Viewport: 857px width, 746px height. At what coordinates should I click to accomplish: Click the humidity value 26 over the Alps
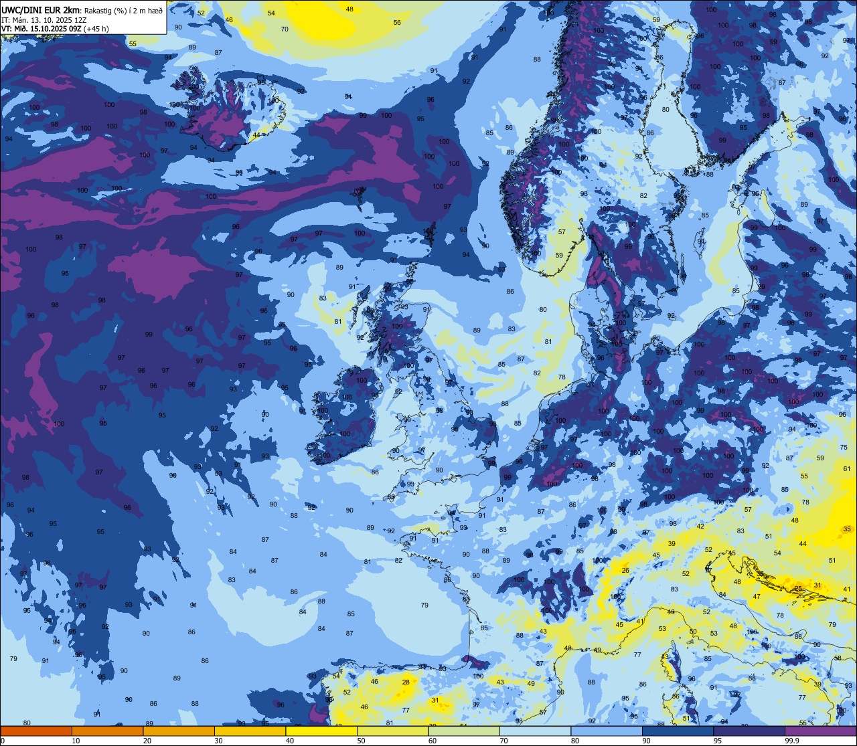click(x=625, y=571)
